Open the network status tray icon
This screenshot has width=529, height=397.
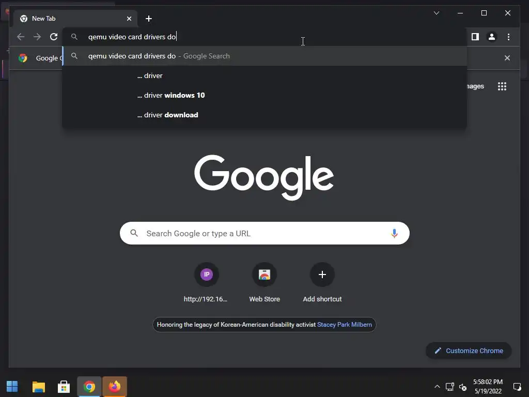coord(450,387)
